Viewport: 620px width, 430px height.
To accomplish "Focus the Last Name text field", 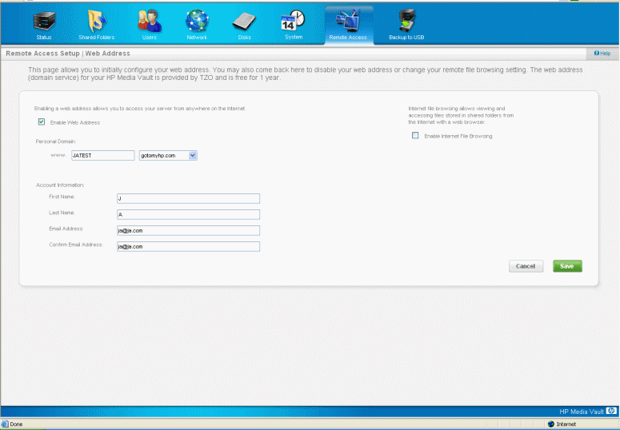I will [x=188, y=214].
